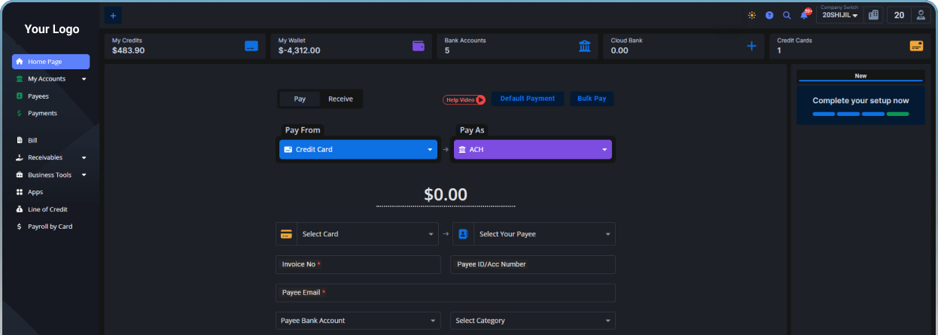938x335 pixels.
Task: Click the plus button in top bar
Action: point(113,15)
